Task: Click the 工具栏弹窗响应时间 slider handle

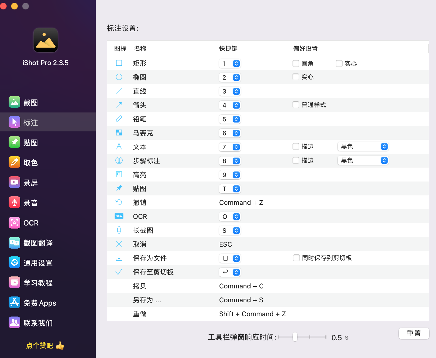Action: click(295, 337)
